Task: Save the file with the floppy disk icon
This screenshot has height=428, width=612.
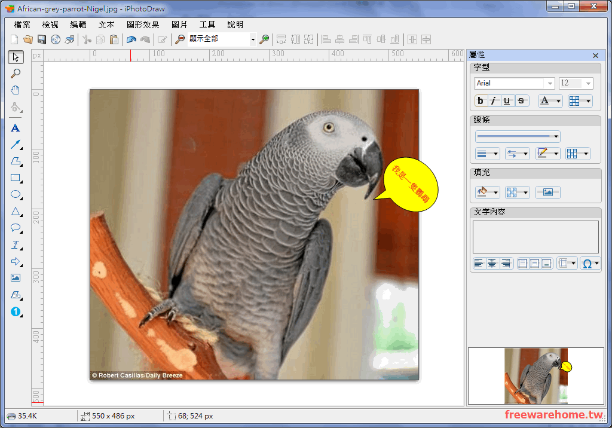Action: point(42,39)
